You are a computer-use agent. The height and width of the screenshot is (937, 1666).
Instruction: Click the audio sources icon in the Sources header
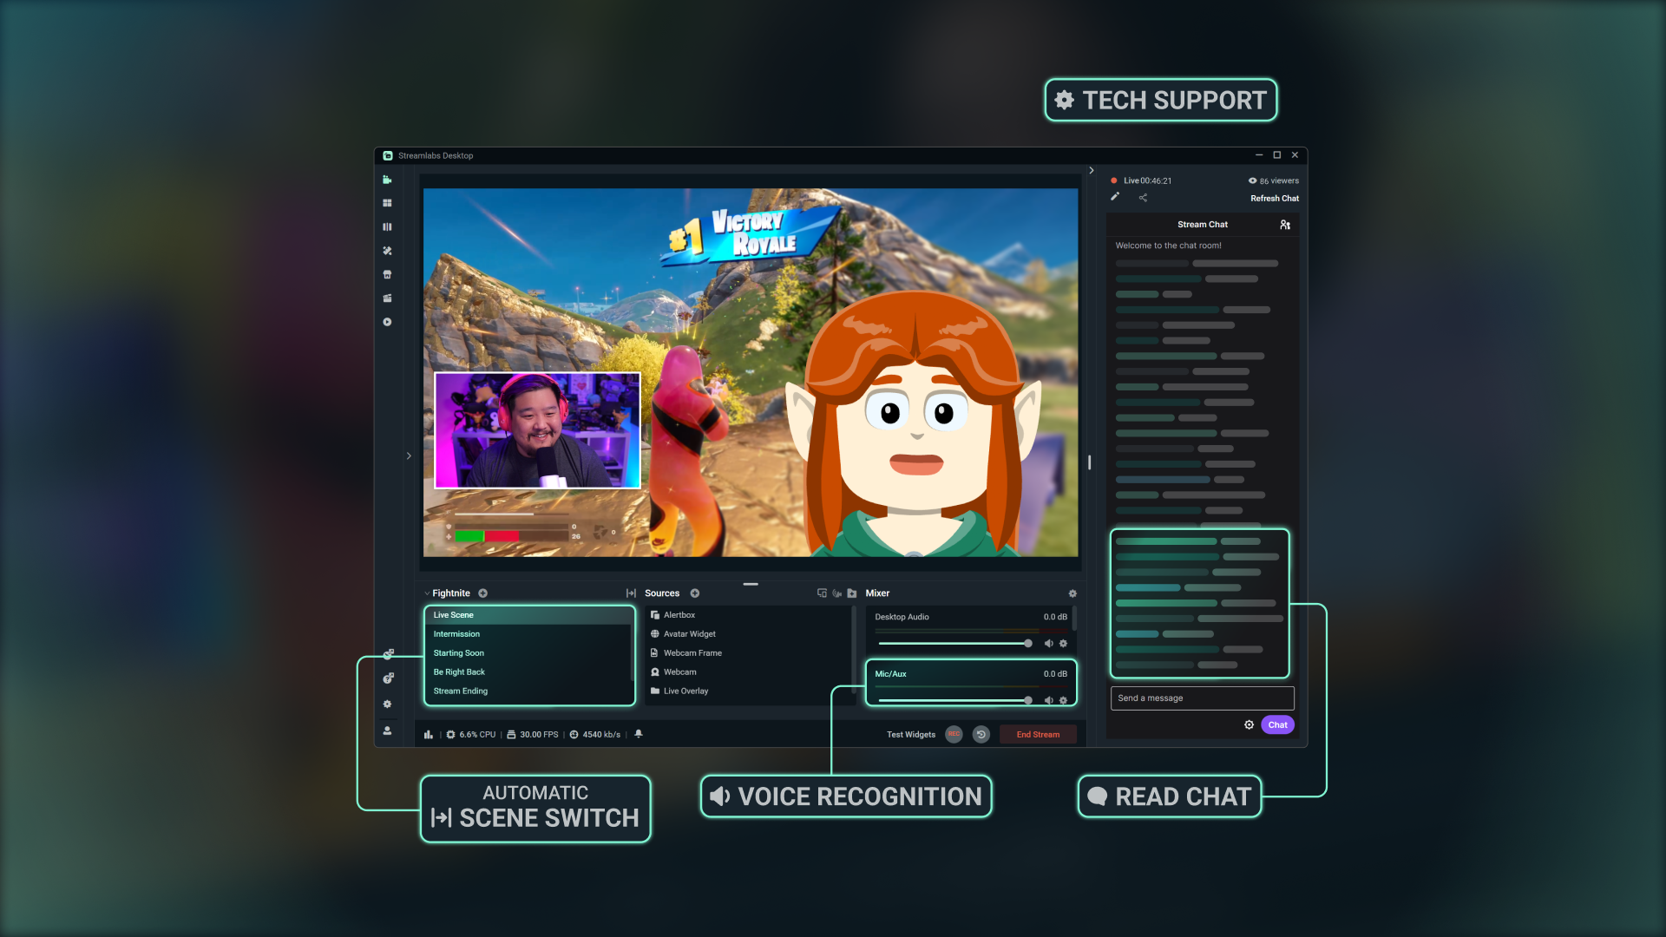(836, 593)
